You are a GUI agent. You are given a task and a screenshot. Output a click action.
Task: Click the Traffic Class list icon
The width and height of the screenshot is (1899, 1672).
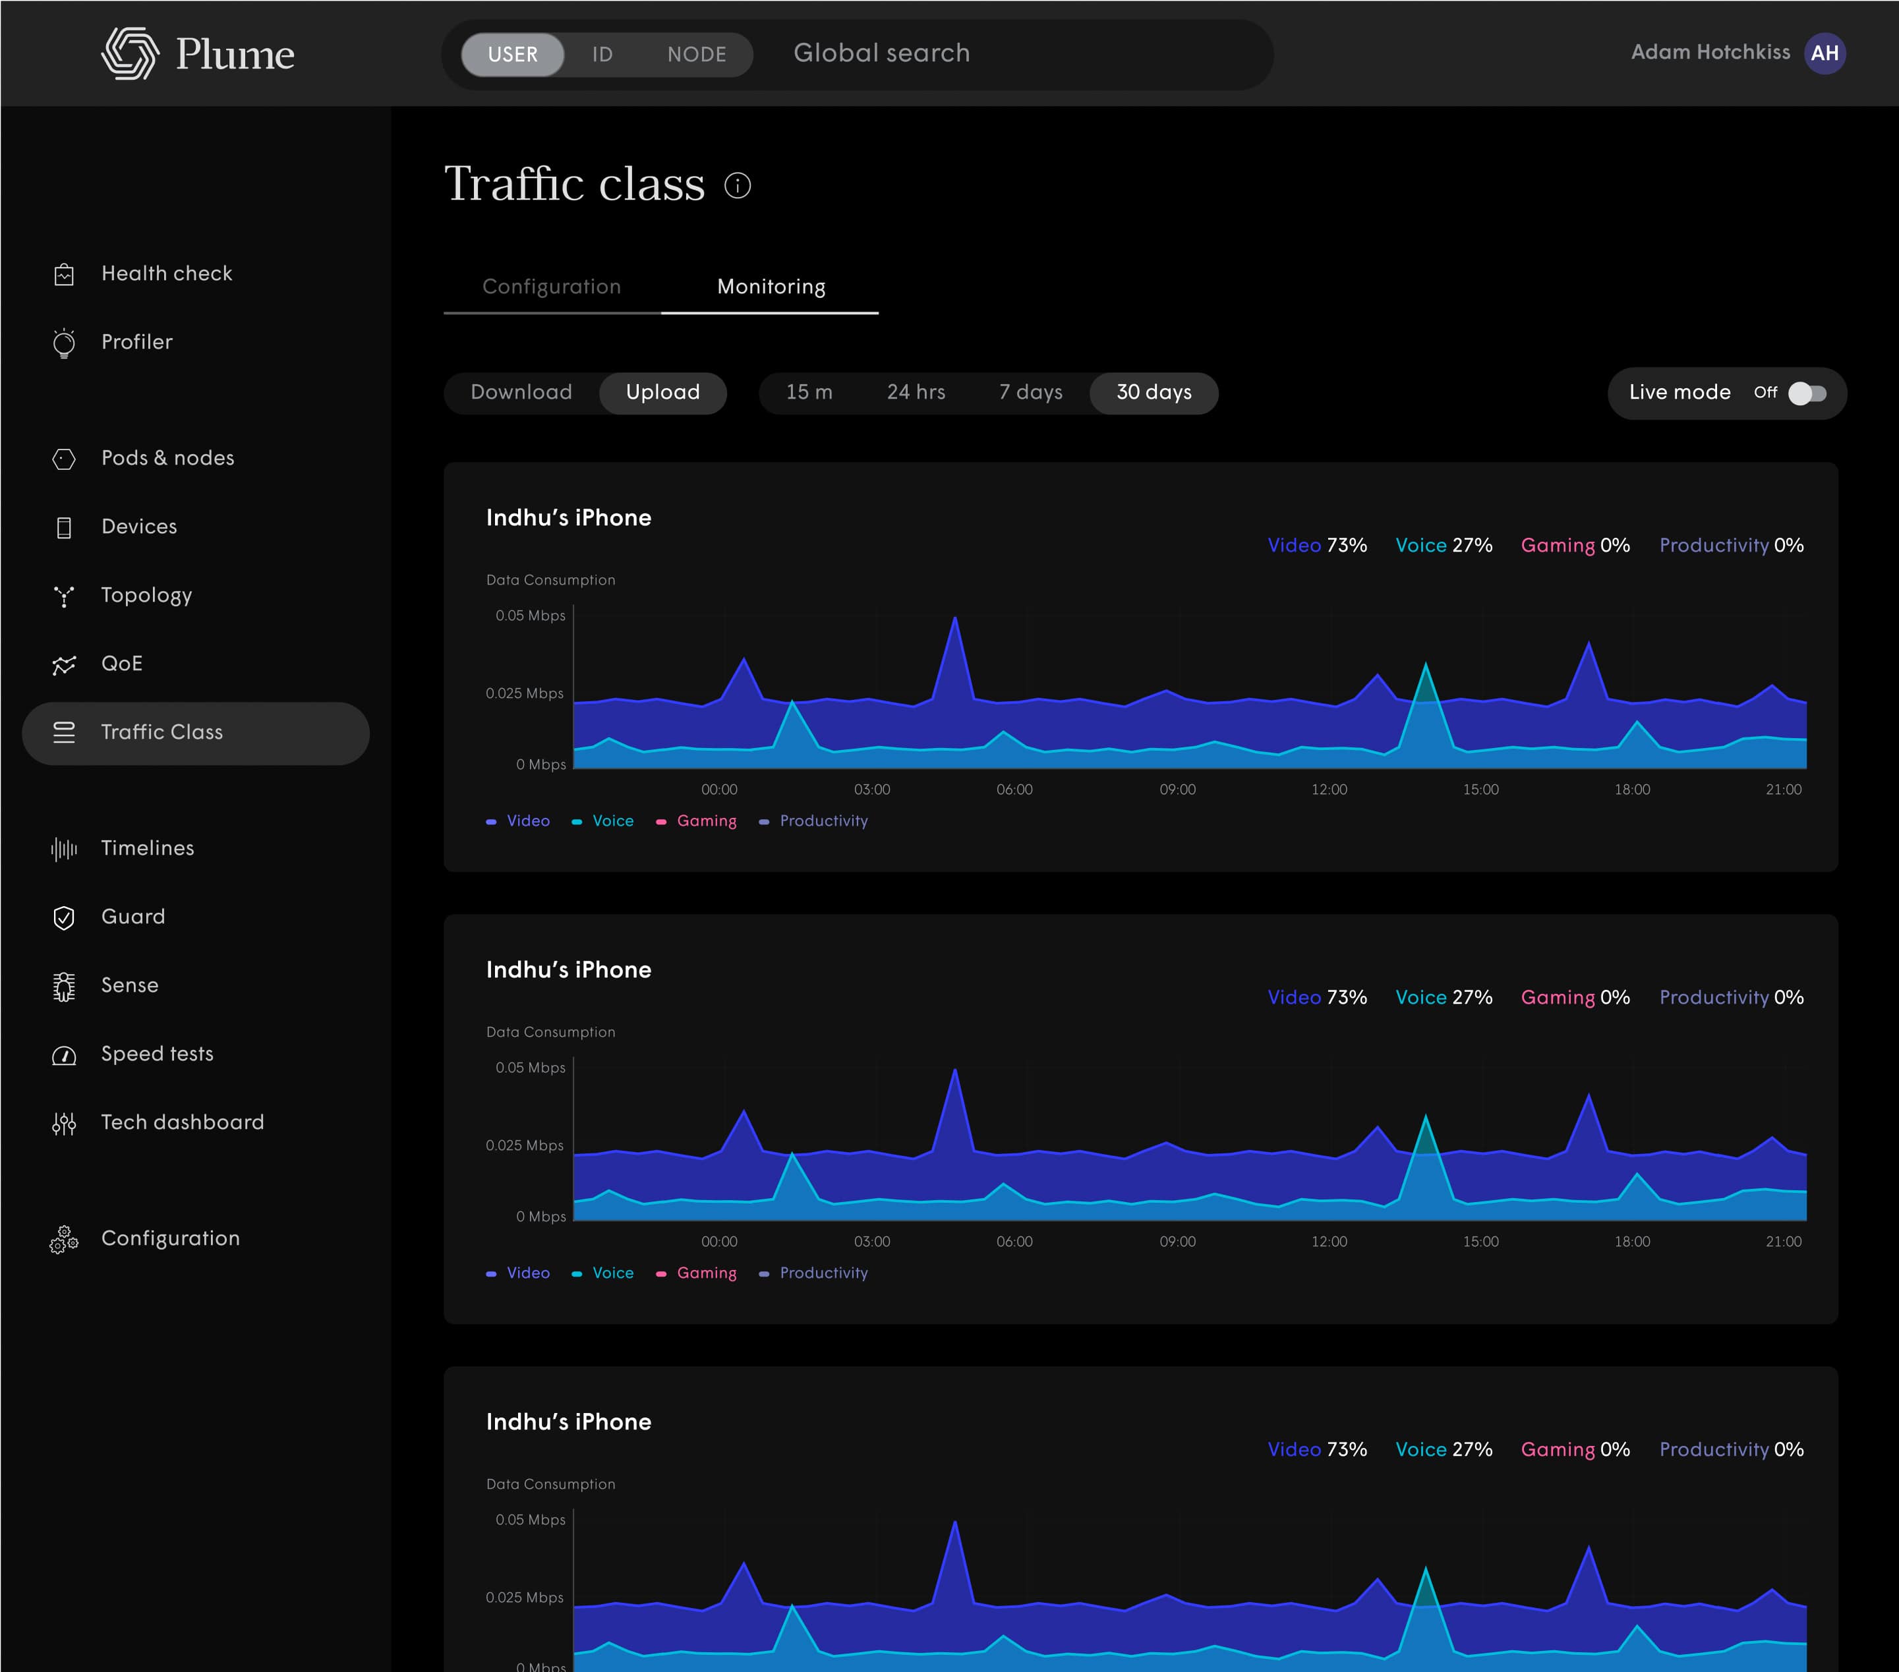(x=64, y=733)
